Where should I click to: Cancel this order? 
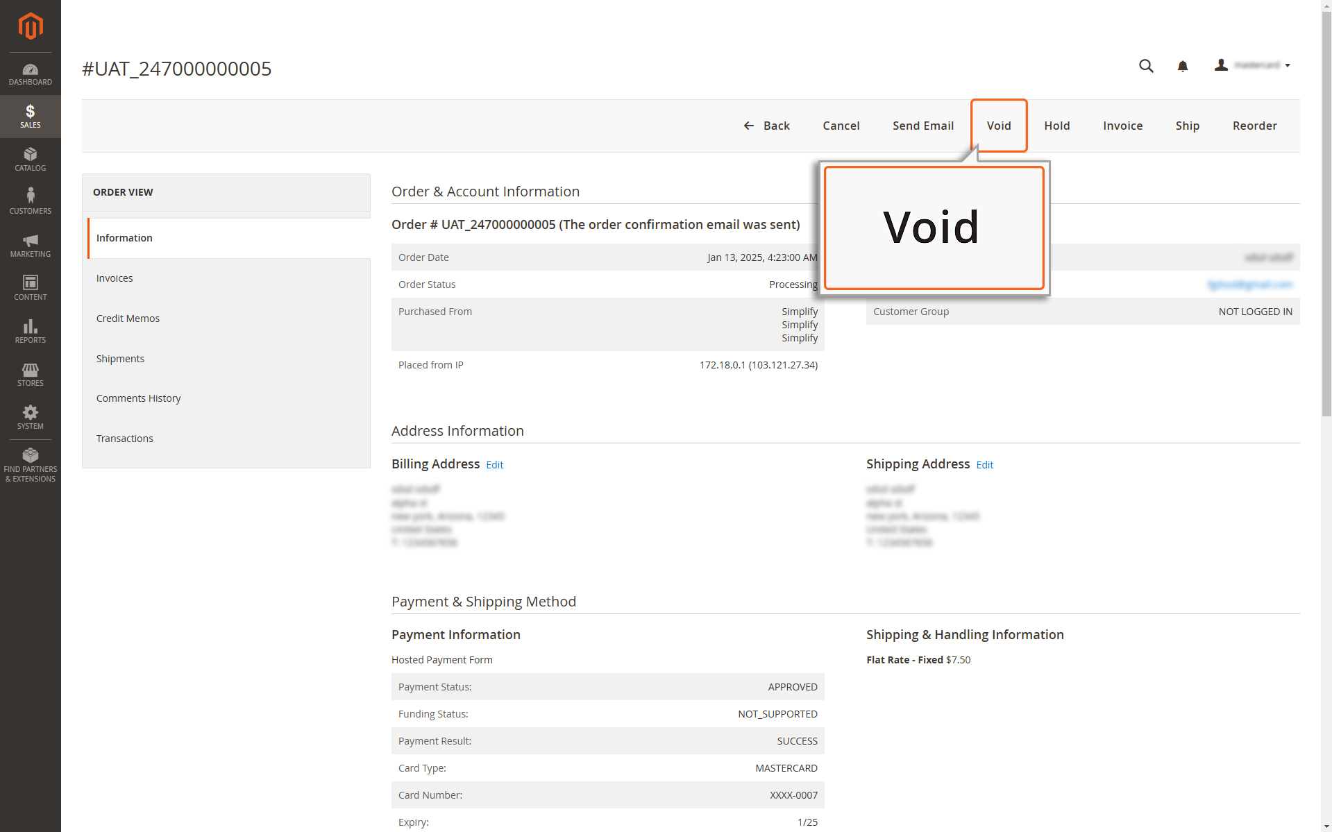tap(841, 126)
